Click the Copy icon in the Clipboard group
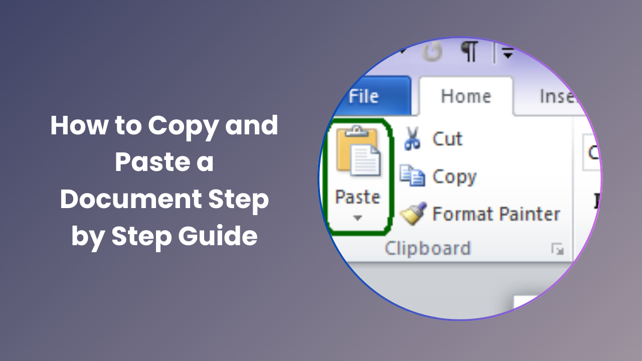The image size is (642, 361). 412,175
